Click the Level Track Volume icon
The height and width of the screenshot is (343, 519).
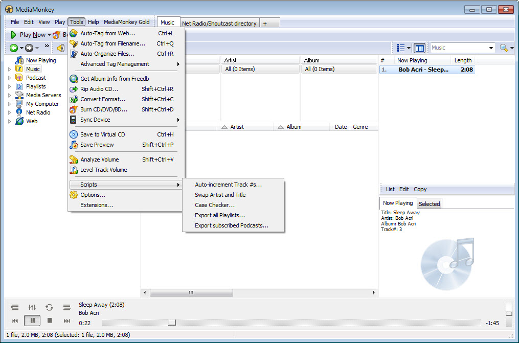pyautogui.click(x=74, y=170)
